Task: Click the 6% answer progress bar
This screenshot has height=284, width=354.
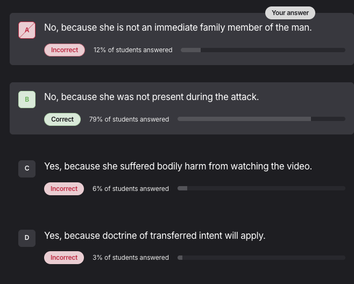Action: click(x=261, y=188)
